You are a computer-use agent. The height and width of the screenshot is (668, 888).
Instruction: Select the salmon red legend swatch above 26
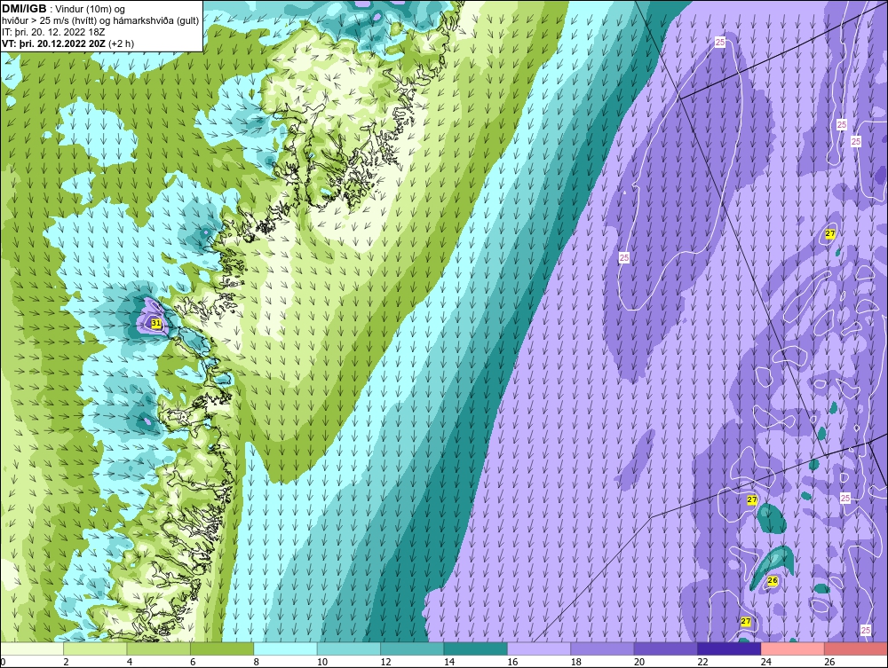[856, 648]
